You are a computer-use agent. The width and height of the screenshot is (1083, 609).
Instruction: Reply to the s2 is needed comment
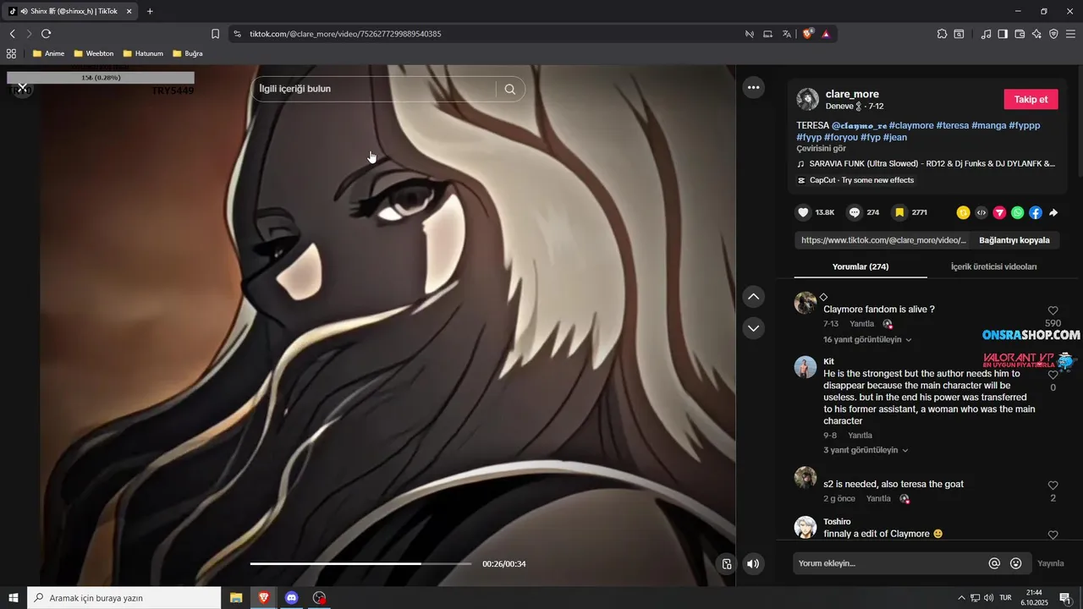878,499
